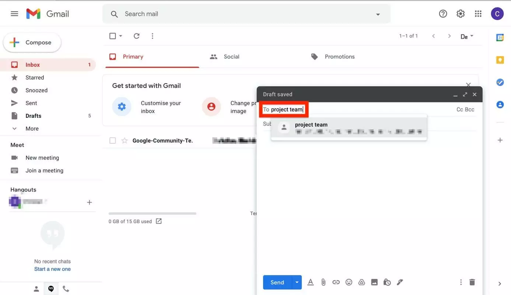Discard draft with trash icon

472,282
